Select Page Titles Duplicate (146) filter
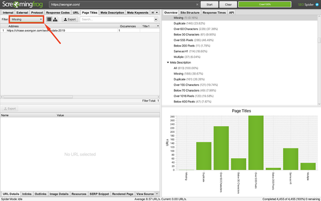321x201 pixels. [x=189, y=24]
